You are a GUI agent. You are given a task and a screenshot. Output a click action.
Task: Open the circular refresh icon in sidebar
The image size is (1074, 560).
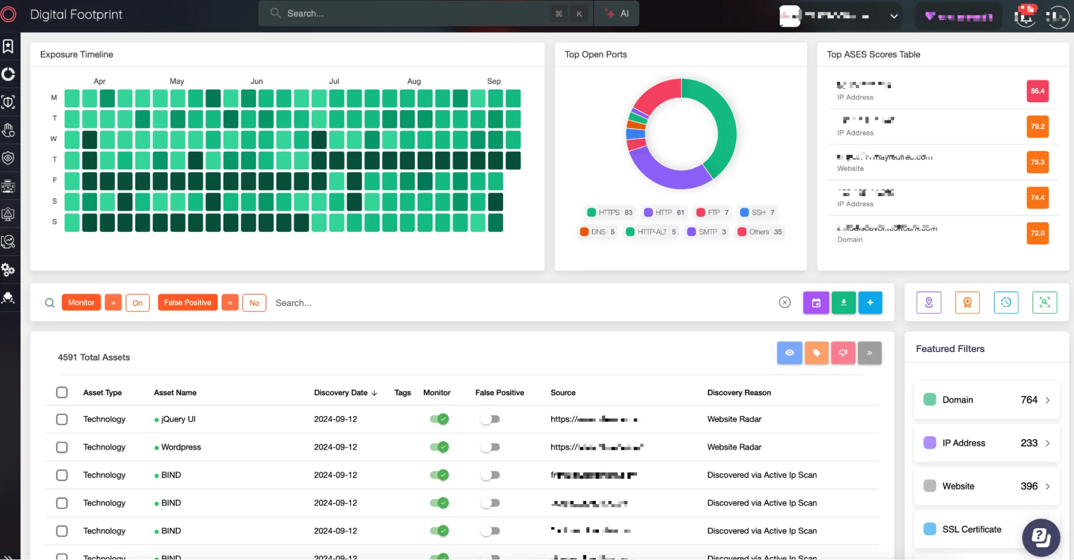click(8, 74)
